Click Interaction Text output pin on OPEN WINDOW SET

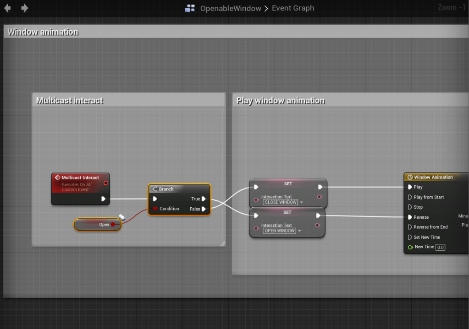[x=318, y=226]
